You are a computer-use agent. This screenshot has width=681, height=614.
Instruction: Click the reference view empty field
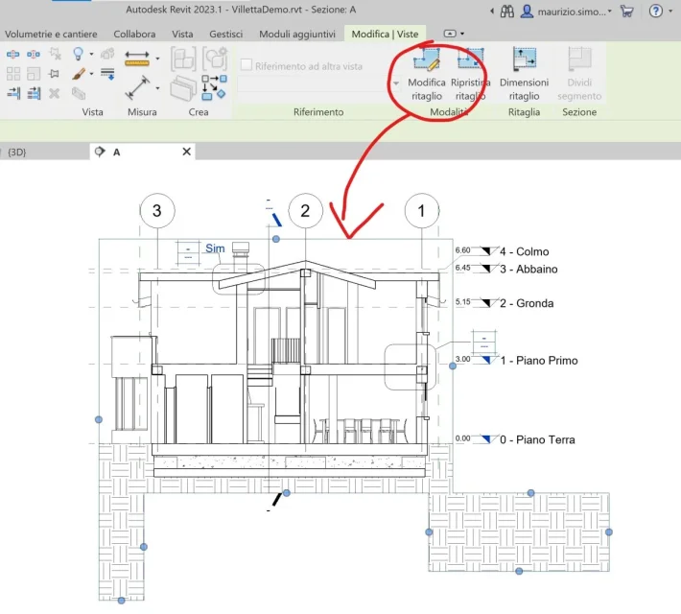314,83
